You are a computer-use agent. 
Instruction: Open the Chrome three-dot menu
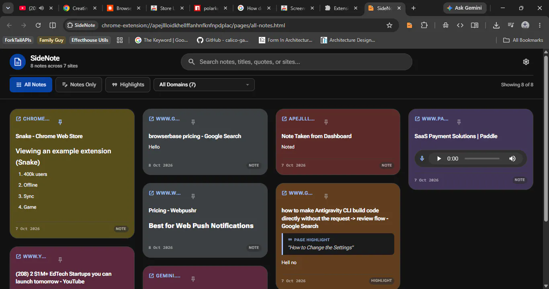[540, 25]
